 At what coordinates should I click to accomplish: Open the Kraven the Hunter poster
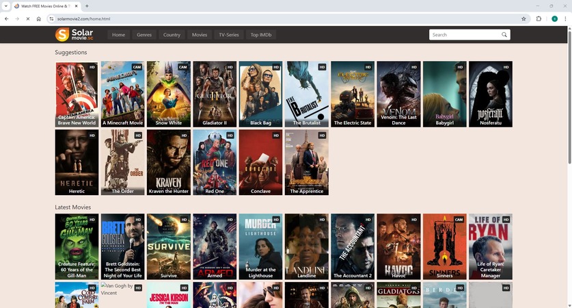click(x=169, y=162)
